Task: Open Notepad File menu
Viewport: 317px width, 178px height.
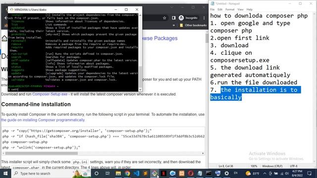Action: click(212, 9)
